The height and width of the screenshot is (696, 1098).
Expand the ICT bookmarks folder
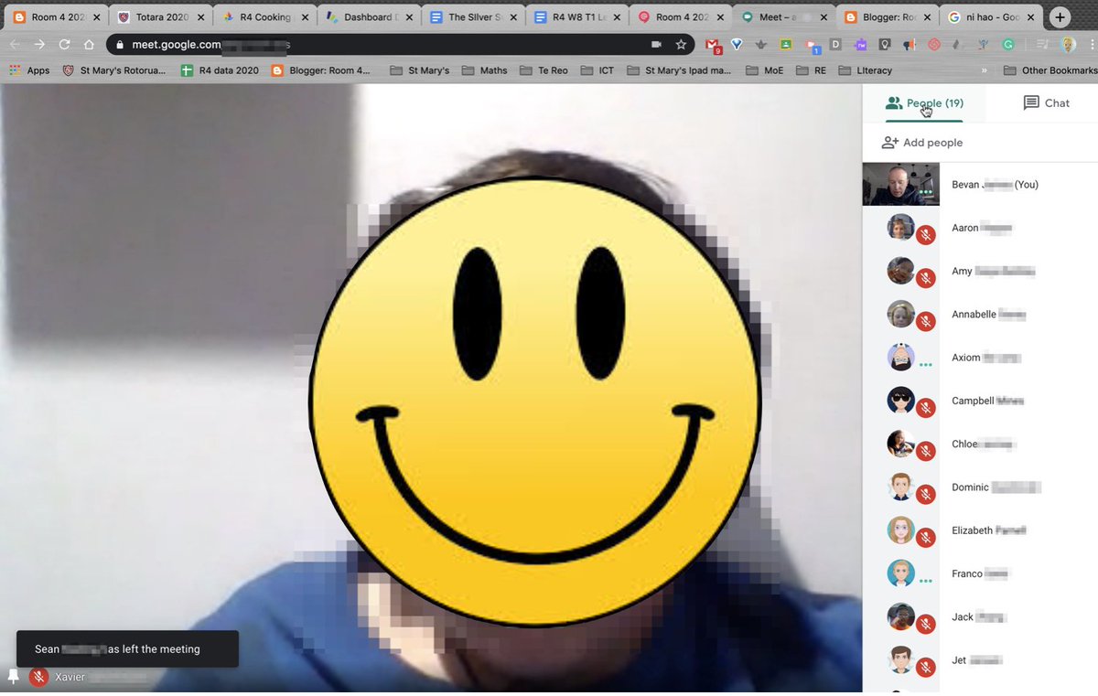click(597, 70)
